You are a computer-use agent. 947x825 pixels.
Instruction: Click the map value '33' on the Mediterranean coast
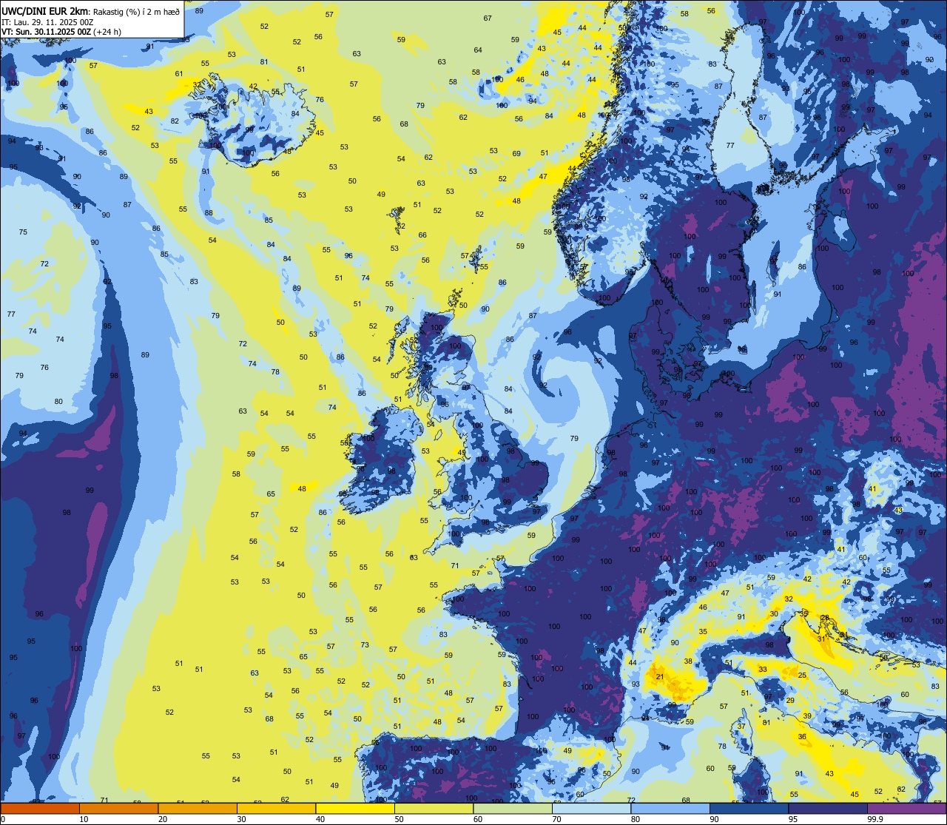click(763, 669)
